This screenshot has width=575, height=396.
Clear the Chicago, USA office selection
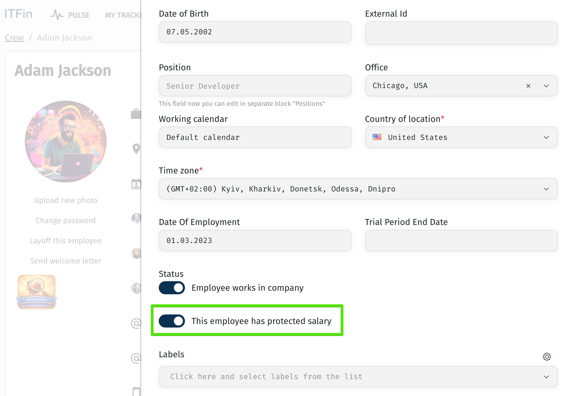[x=528, y=86]
